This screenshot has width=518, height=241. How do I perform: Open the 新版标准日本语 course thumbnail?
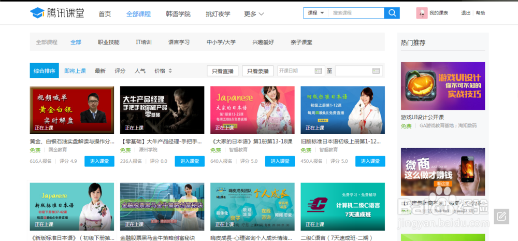tap(71, 207)
